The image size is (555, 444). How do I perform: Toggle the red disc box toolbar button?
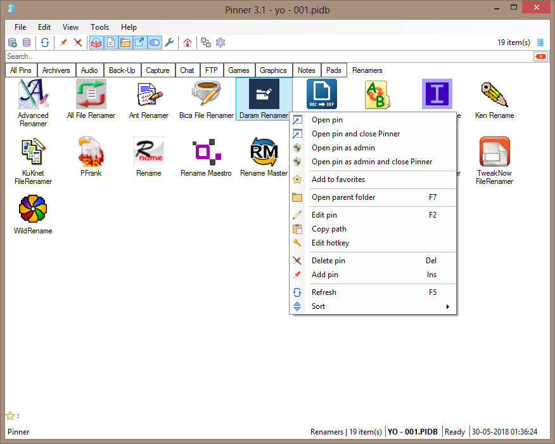pyautogui.click(x=96, y=42)
